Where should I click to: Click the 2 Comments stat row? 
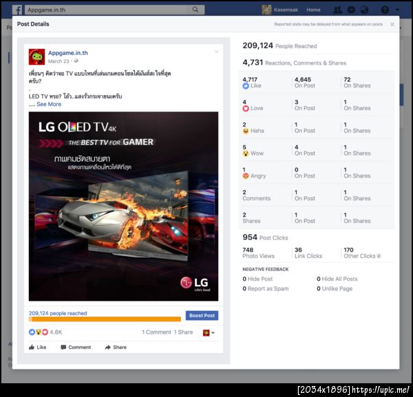pos(317,195)
